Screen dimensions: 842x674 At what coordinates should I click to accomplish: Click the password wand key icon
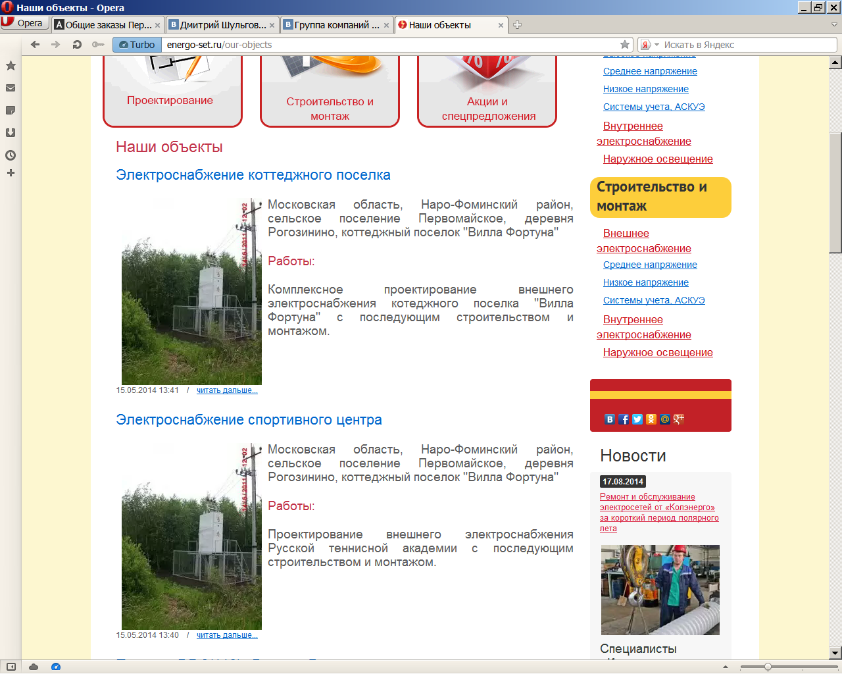(x=98, y=45)
